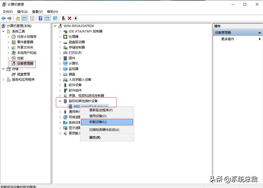Click the scan for hardware changes toolbar icon
Image resolution: width=263 pixels, height=188 pixels.
pyautogui.click(x=55, y=18)
